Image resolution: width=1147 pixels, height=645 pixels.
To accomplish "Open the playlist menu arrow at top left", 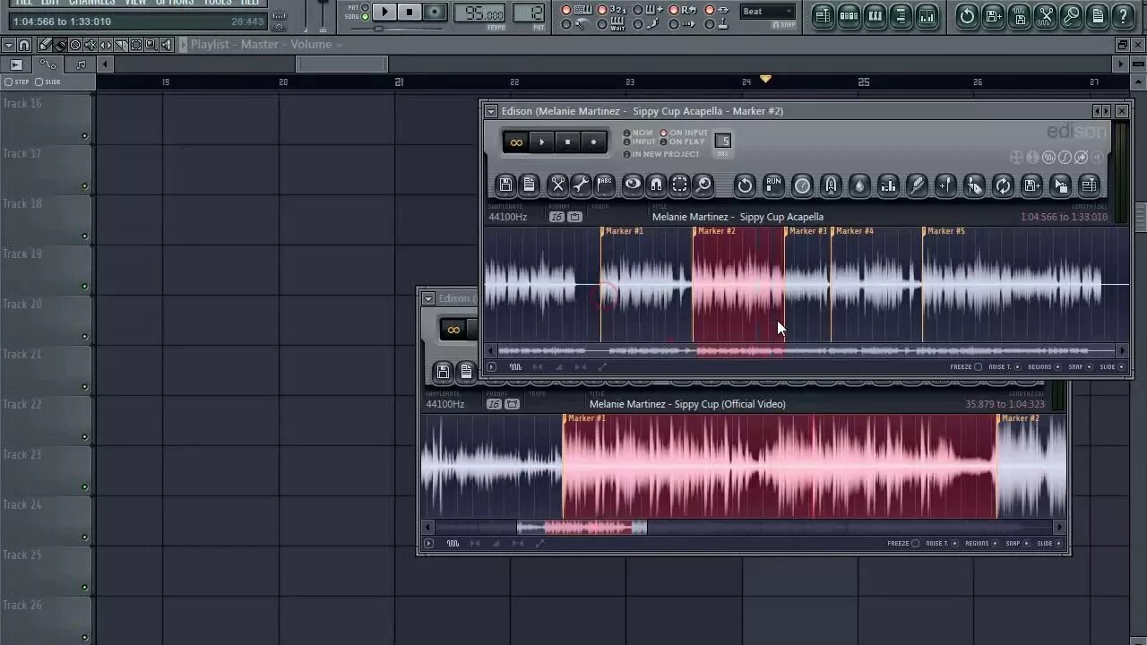I will 7,45.
